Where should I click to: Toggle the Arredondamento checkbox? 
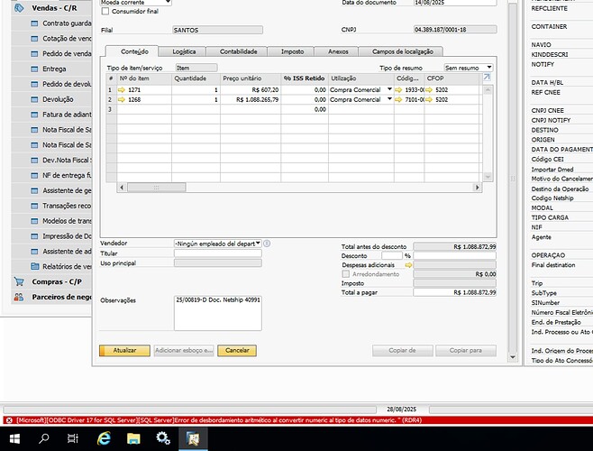click(346, 274)
